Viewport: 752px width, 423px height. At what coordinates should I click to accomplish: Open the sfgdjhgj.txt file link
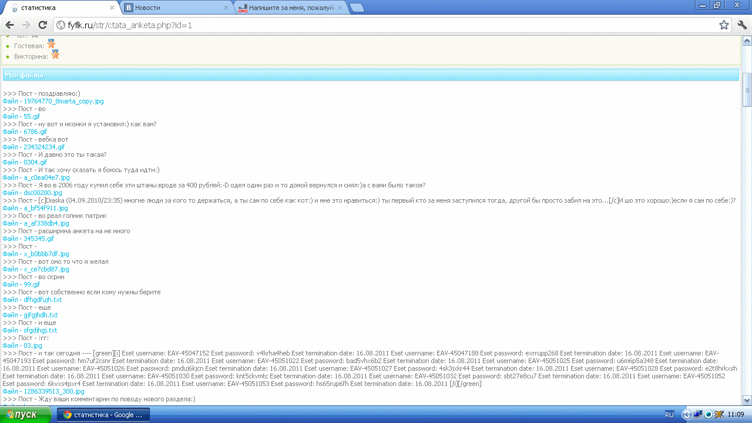30,330
